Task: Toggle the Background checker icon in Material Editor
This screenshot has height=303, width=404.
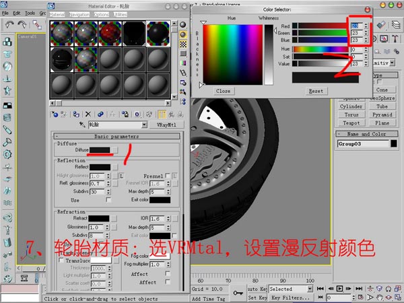Action: click(182, 44)
